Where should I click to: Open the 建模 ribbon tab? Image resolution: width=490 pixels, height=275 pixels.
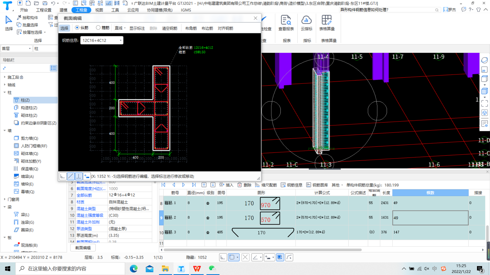[64, 10]
